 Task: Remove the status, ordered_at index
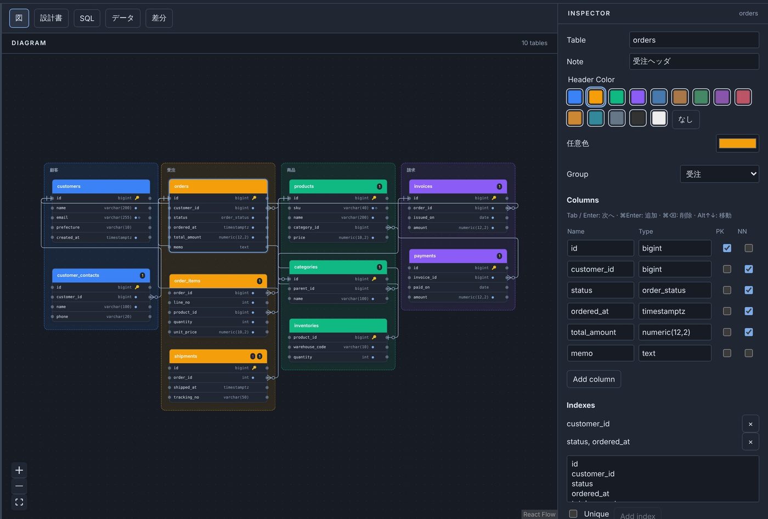click(750, 442)
